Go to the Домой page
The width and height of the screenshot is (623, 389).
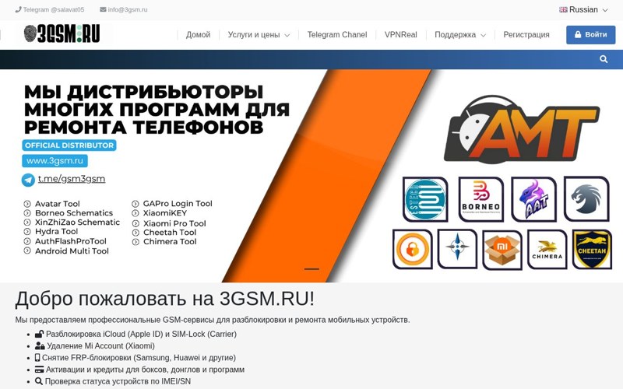pyautogui.click(x=199, y=34)
